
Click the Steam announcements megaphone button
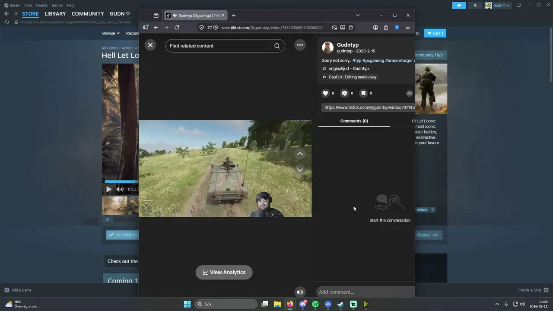(459, 5)
